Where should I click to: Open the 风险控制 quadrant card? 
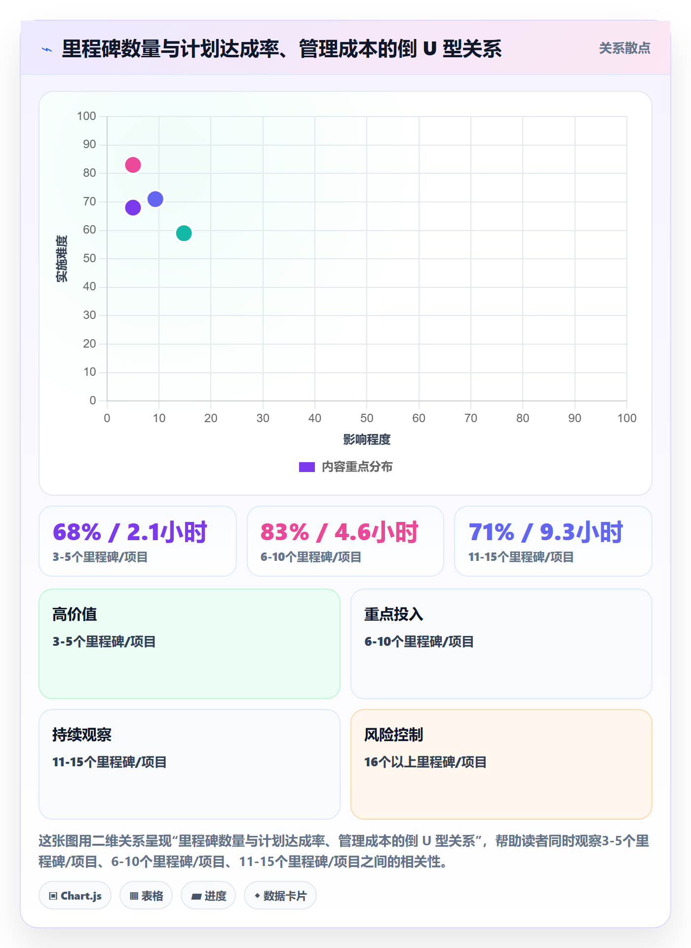tap(501, 764)
